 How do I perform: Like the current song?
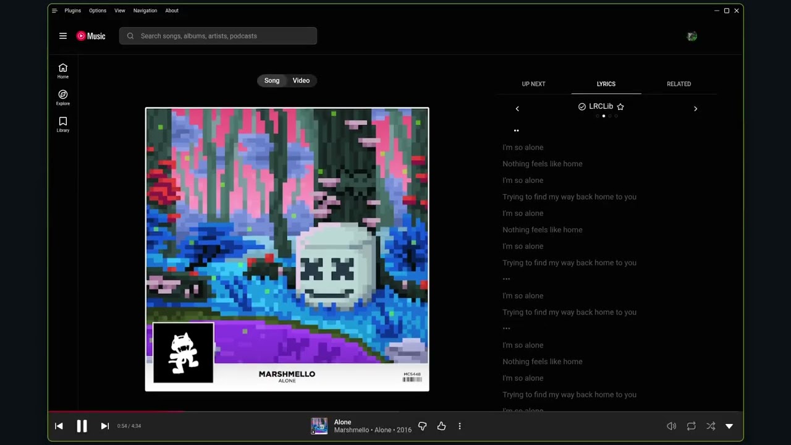click(441, 426)
